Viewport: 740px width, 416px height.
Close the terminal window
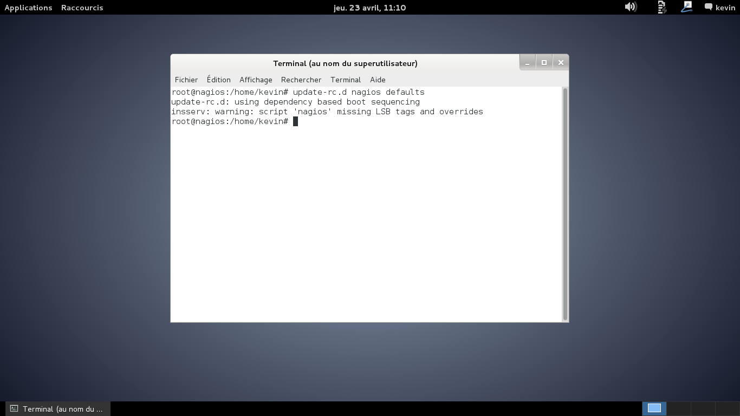point(561,63)
